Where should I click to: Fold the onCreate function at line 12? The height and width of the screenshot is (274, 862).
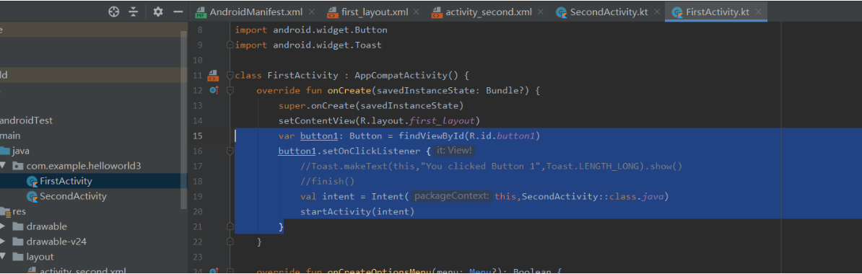[x=230, y=91]
